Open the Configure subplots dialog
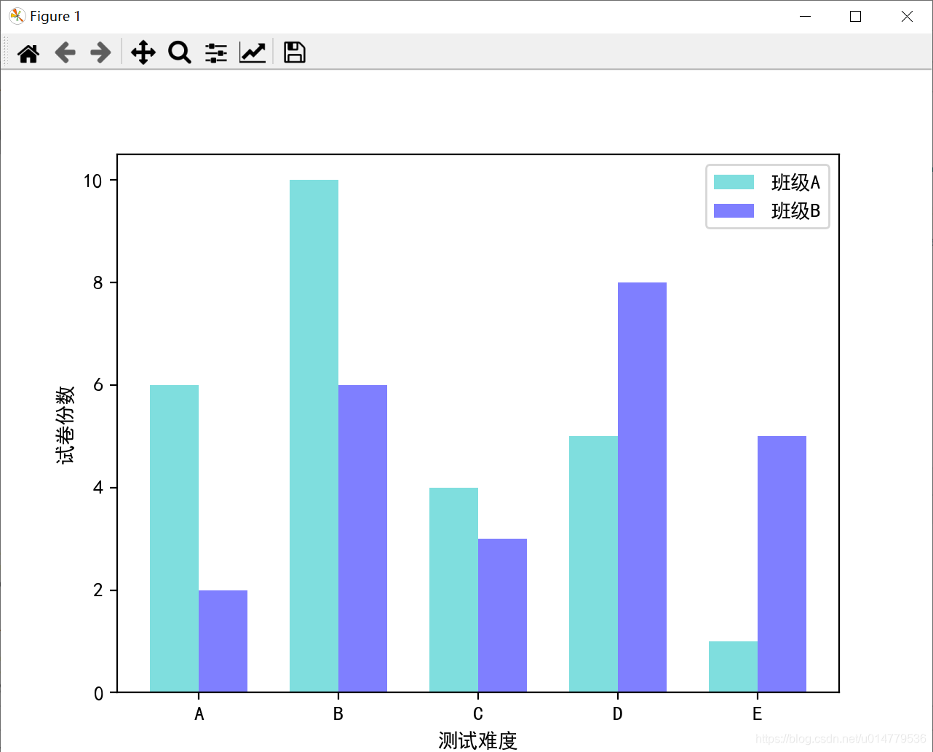The height and width of the screenshot is (752, 933). coord(215,52)
